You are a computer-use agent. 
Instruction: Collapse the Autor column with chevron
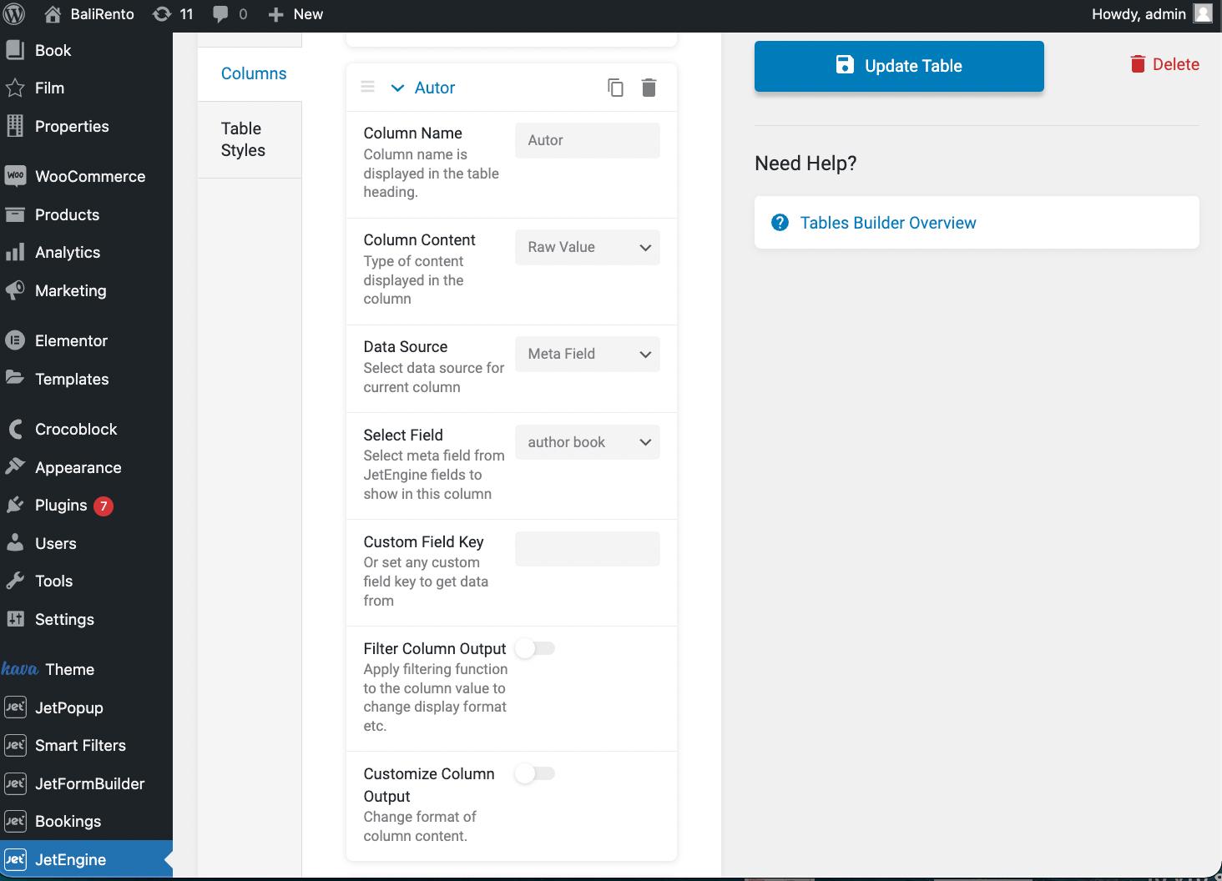(x=397, y=88)
